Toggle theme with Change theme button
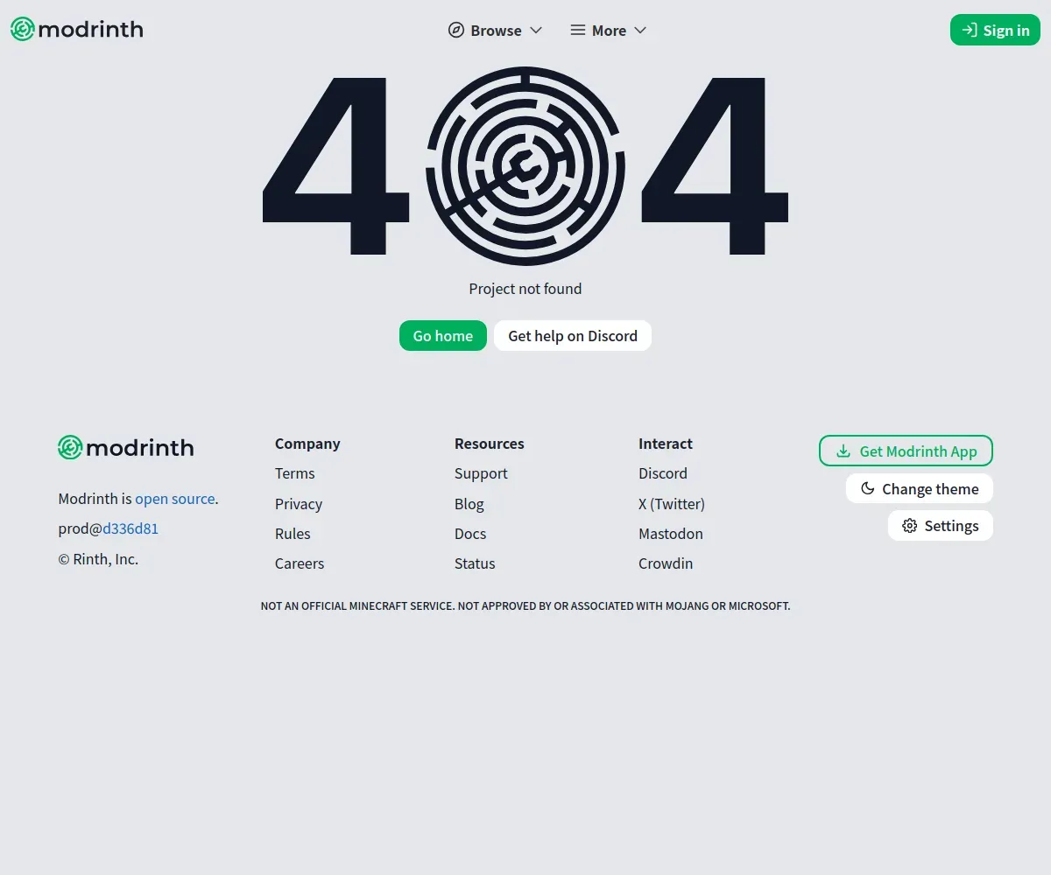This screenshot has height=875, width=1051. tap(920, 488)
